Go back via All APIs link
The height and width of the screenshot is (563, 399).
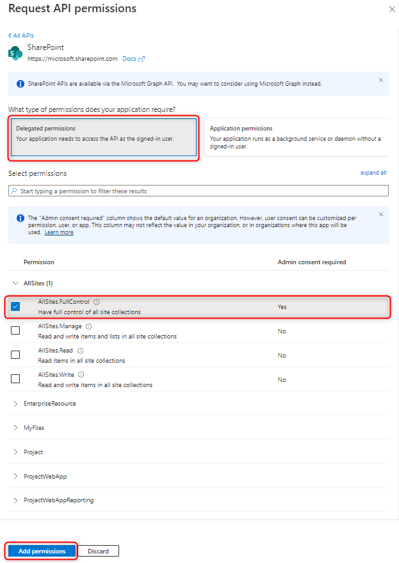(x=21, y=36)
